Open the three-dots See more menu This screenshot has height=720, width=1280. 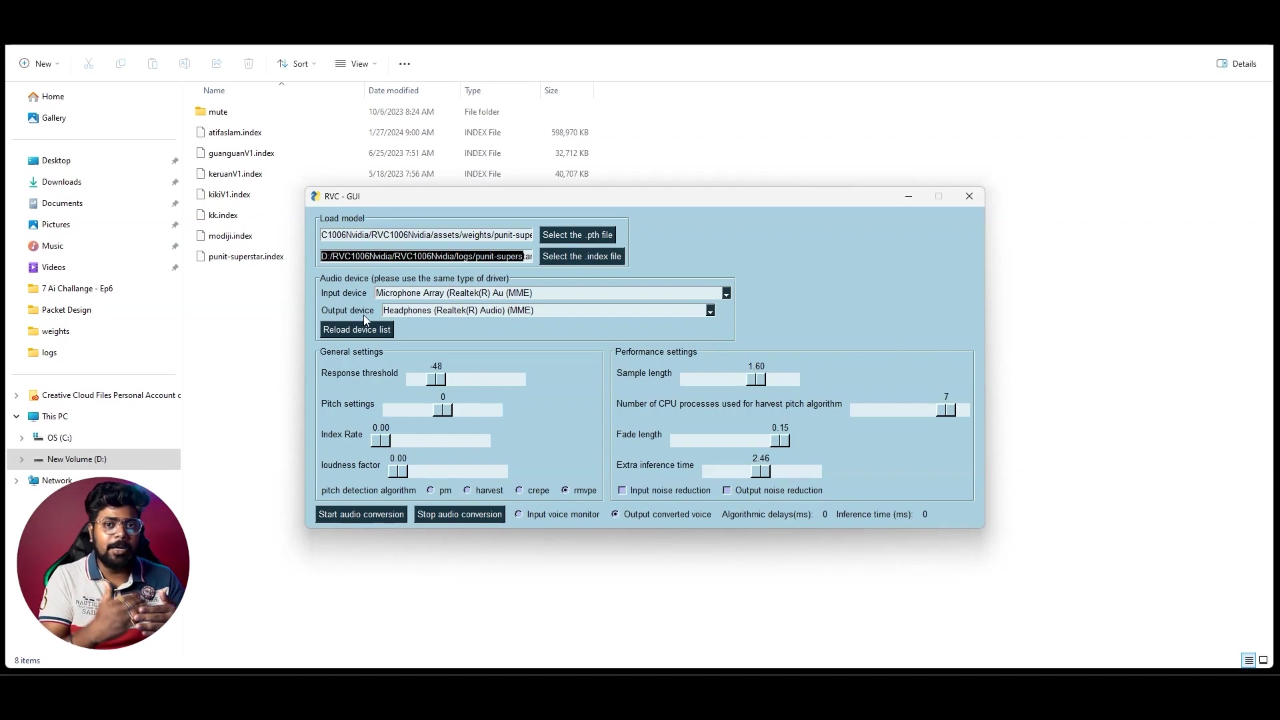click(x=405, y=64)
